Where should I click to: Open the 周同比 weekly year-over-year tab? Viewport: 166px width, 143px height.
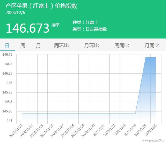pos(122,46)
